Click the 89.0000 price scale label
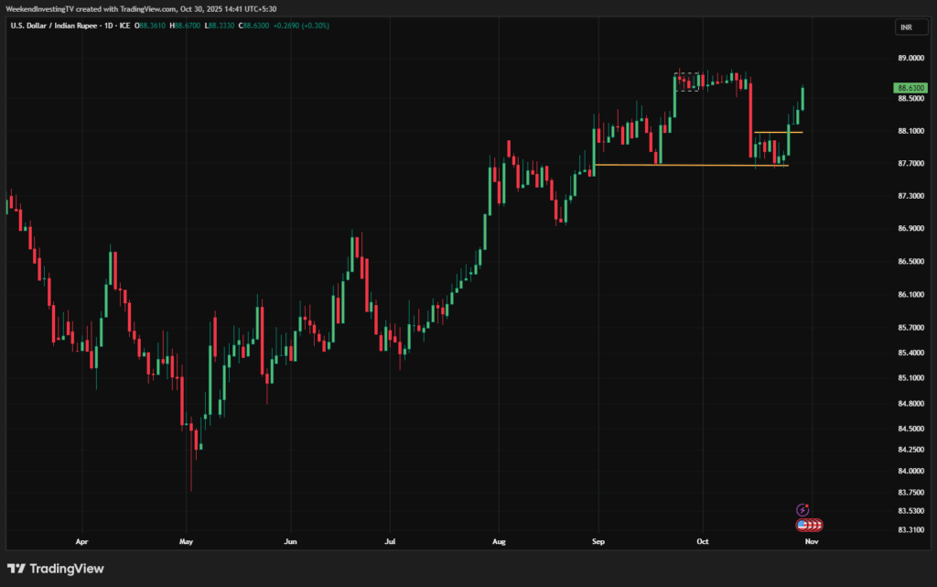937x587 pixels. click(910, 58)
